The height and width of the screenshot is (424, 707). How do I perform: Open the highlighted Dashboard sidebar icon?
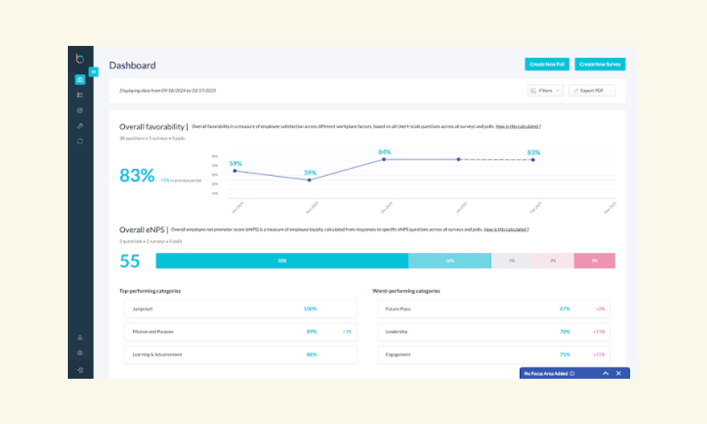click(x=80, y=80)
